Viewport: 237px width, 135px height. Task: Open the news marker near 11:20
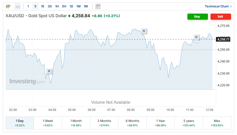coord(196,37)
